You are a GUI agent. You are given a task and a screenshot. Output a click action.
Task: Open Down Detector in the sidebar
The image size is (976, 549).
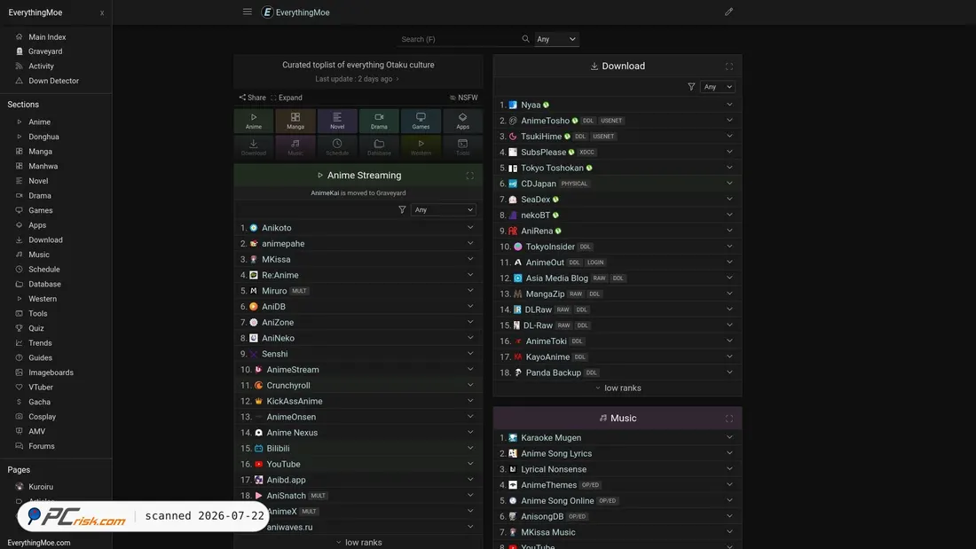[53, 81]
